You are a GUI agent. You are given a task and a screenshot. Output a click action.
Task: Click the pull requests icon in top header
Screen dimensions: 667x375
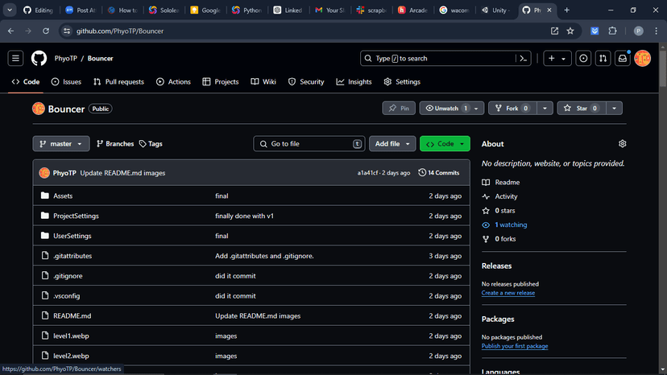tap(603, 58)
